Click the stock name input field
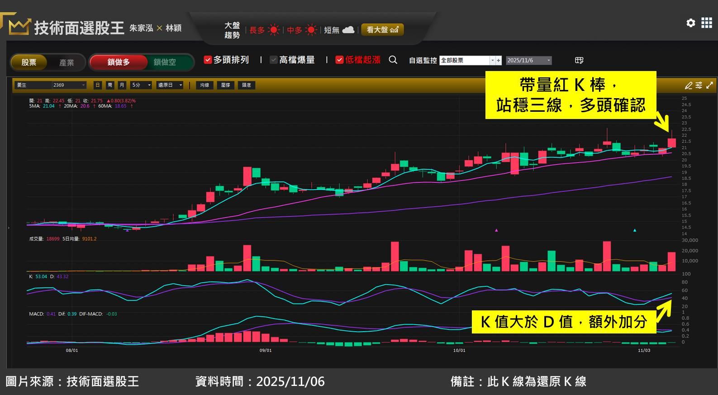This screenshot has width=718, height=395. (33, 85)
